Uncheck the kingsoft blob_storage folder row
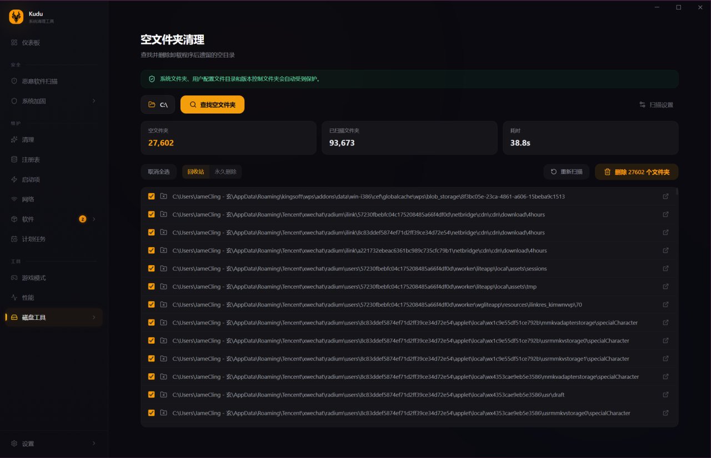711x458 pixels. pos(151,196)
